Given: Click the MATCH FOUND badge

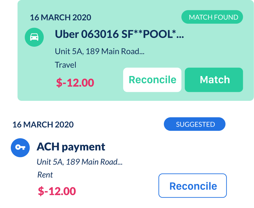Looking at the screenshot, I should pyautogui.click(x=212, y=17).
